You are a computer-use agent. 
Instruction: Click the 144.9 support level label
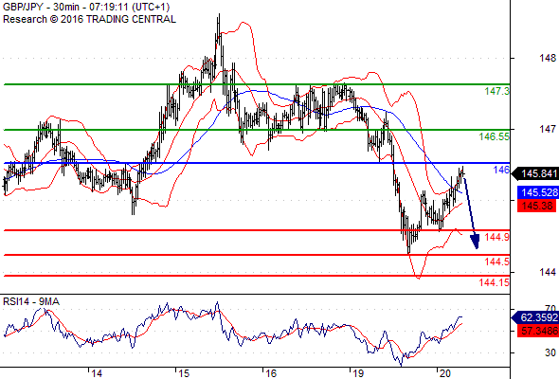click(497, 237)
